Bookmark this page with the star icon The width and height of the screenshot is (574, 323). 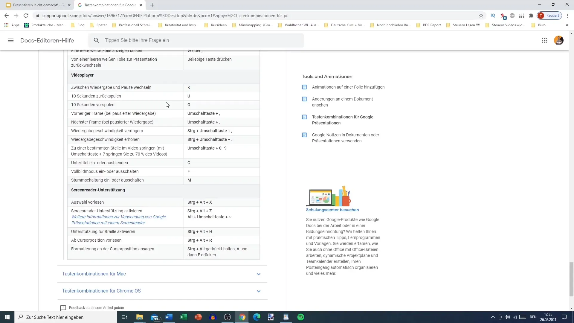pyautogui.click(x=481, y=16)
